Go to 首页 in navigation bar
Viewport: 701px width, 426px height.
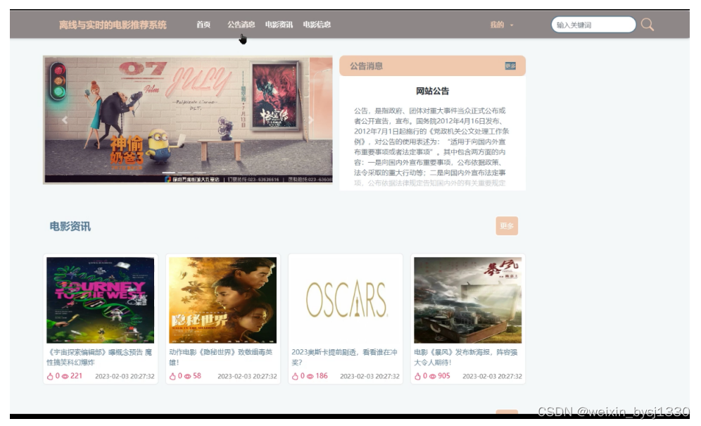click(x=203, y=25)
